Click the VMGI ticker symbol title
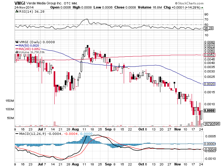 (20, 3)
